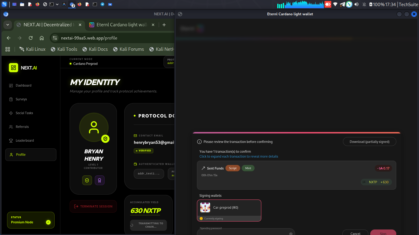This screenshot has height=235, width=419.
Task: Click the Sign button in Eternl wallet
Action: click(x=383, y=232)
